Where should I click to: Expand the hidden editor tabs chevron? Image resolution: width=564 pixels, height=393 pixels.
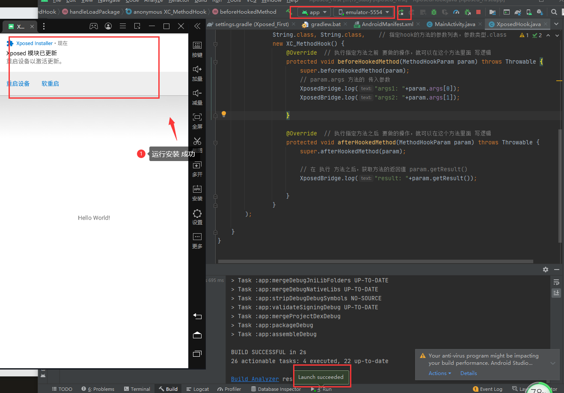point(556,24)
